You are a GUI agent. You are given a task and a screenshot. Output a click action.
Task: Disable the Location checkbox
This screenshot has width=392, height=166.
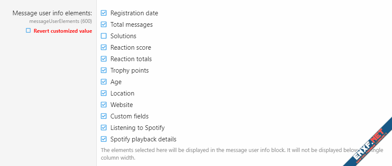[x=104, y=93]
